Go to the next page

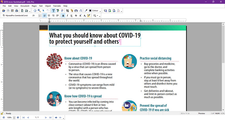(46, 118)
